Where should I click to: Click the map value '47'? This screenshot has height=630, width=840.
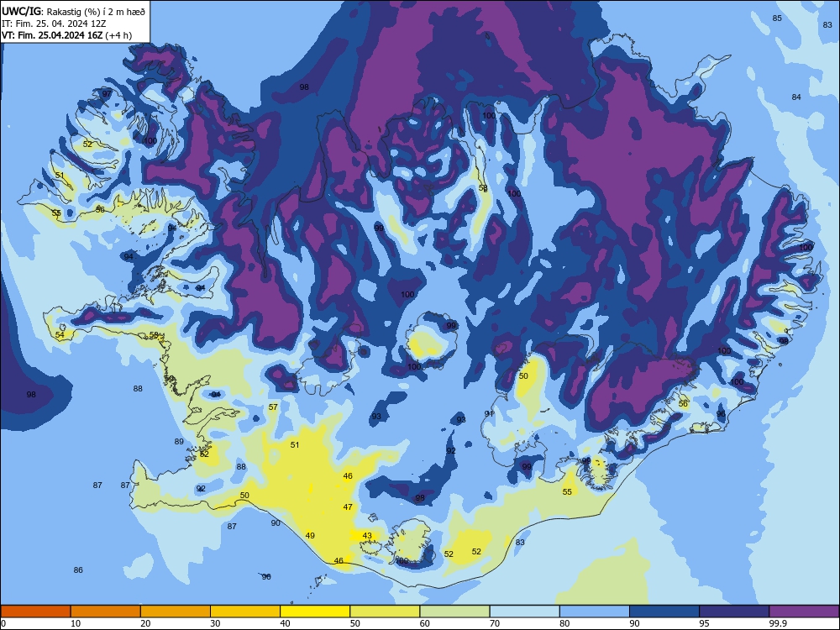[348, 507]
